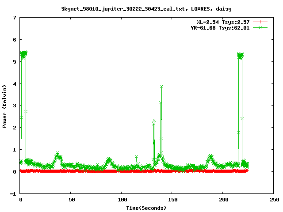Click the small green spike marker near 115 seconds
This screenshot has width=283, height=212.
pos(137,157)
